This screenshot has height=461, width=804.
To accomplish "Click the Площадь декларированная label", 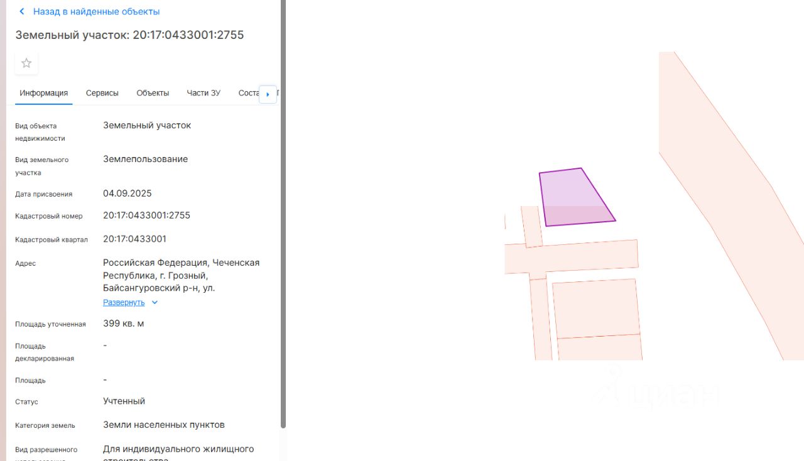I will pos(45,352).
